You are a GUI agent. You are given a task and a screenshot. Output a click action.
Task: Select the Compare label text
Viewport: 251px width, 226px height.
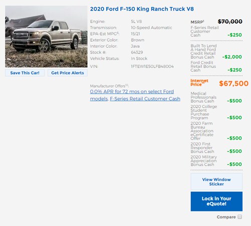[226, 217]
